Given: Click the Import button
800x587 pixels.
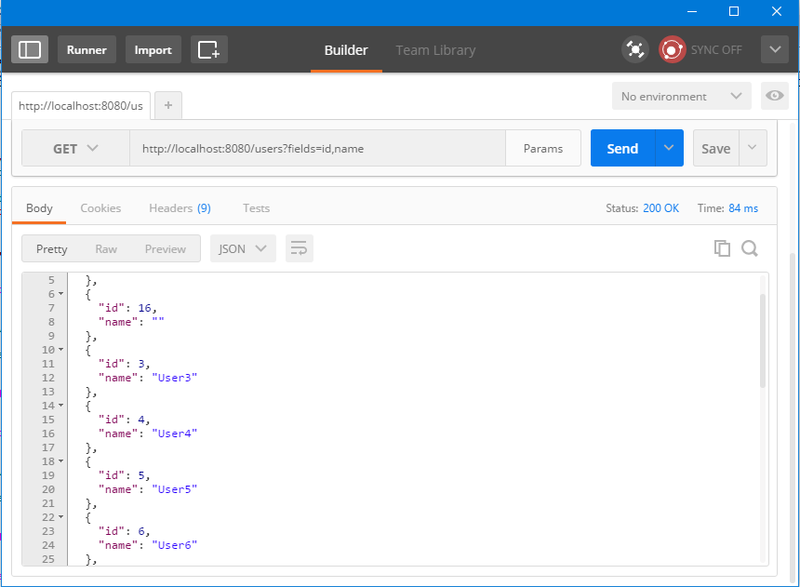Looking at the screenshot, I should [153, 49].
